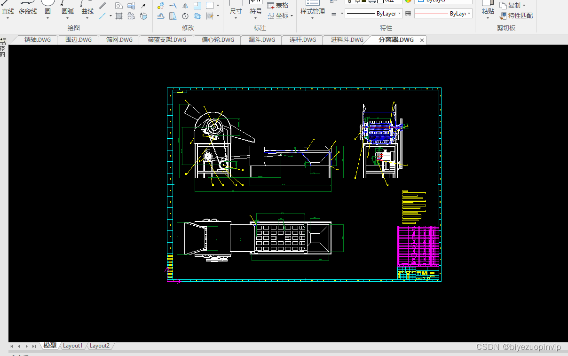Click the 坐标 (Coordinate) button
This screenshot has height=356, width=568.
pos(278,16)
